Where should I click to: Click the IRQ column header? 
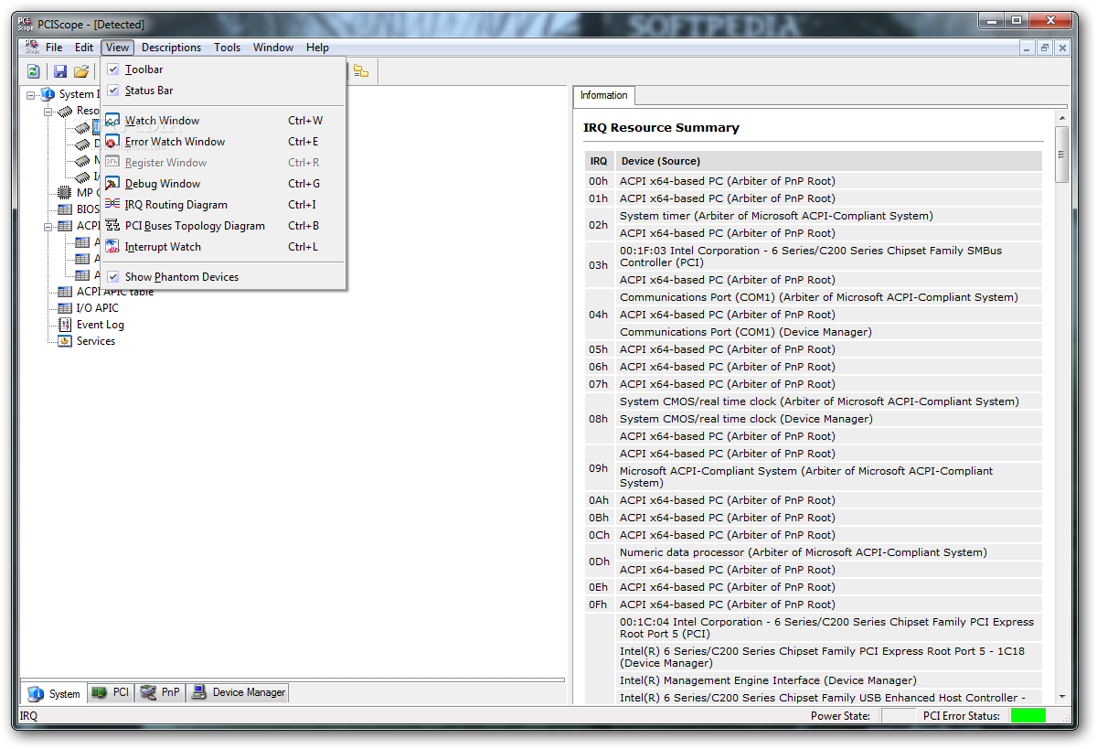(599, 161)
